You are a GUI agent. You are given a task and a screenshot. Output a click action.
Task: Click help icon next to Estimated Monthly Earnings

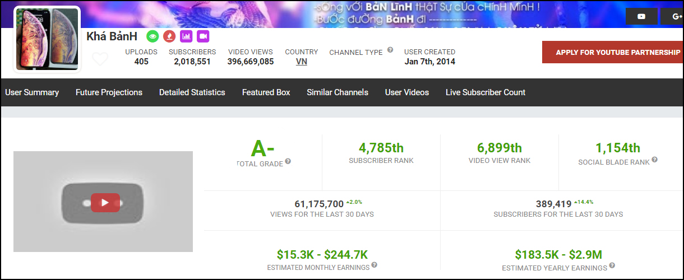pyautogui.click(x=374, y=265)
